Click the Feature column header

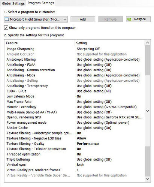(x=12, y=43)
